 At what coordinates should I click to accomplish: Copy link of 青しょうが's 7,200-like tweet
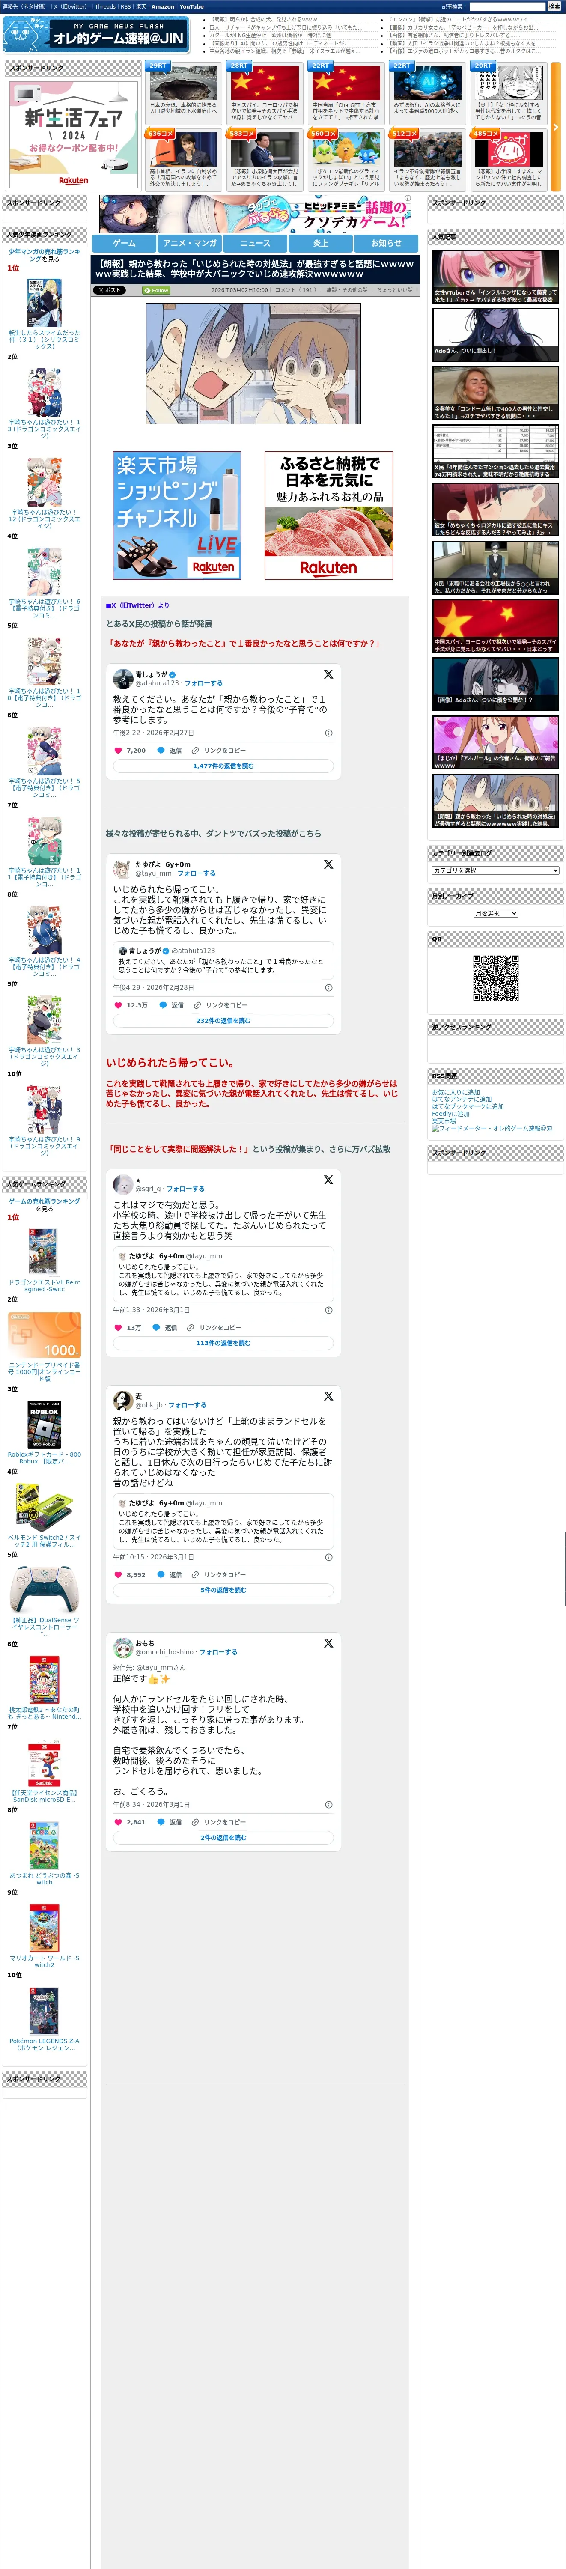(219, 750)
